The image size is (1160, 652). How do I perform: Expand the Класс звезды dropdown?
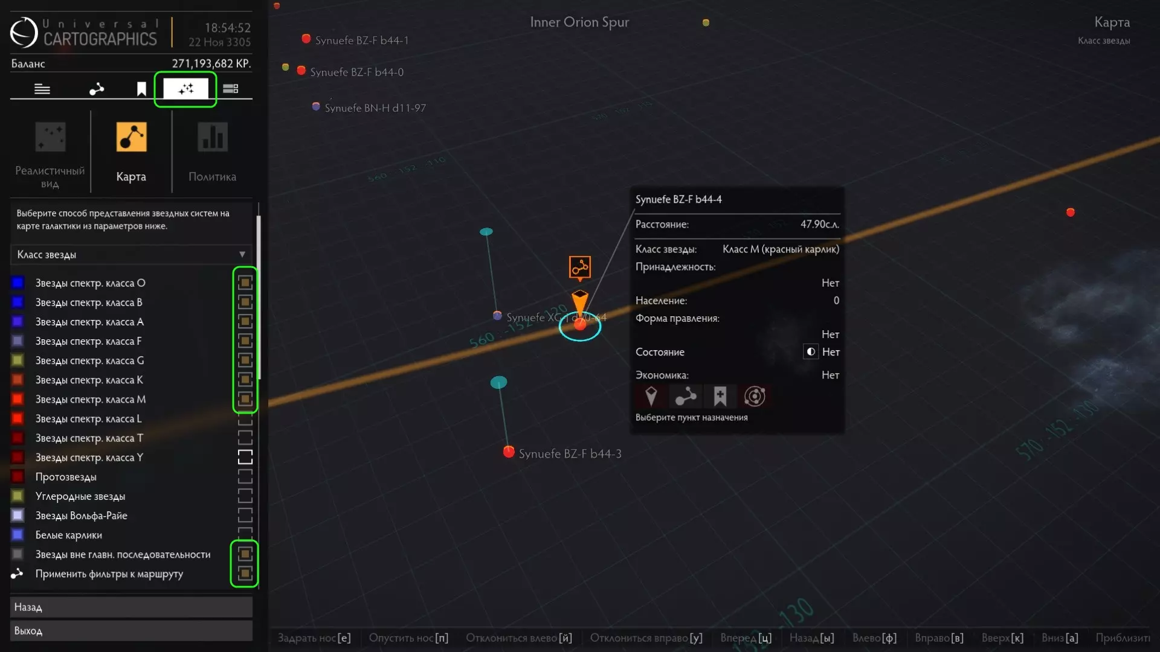coord(131,255)
